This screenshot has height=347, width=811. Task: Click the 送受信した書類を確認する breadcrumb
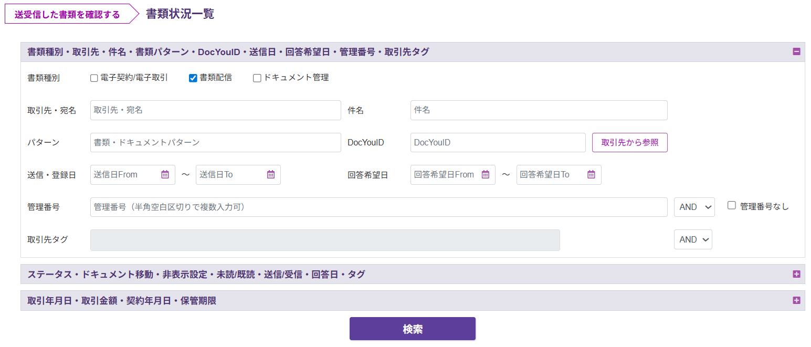[67, 15]
